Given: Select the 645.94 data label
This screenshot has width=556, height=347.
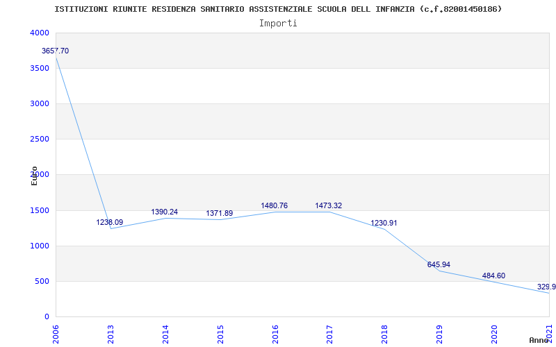Looking at the screenshot, I should point(439,265).
